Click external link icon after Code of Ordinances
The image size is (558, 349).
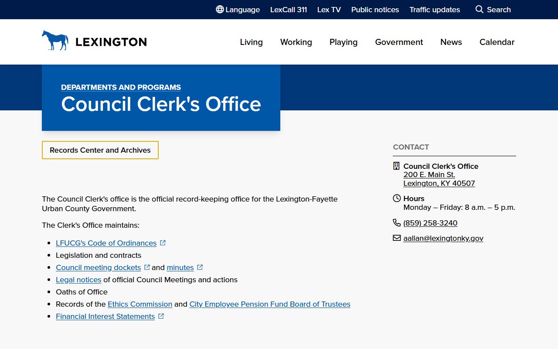point(163,243)
